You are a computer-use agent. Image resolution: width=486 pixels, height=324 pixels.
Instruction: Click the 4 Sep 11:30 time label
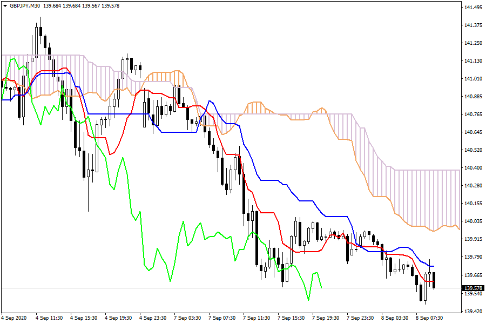pyautogui.click(x=48, y=319)
